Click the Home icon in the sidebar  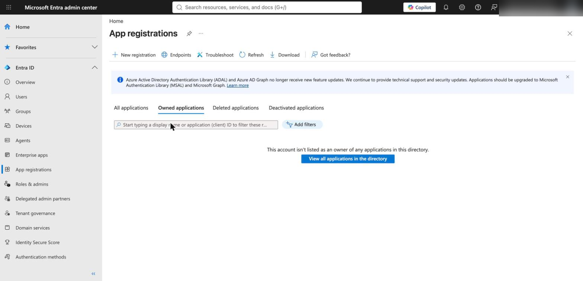pyautogui.click(x=7, y=27)
